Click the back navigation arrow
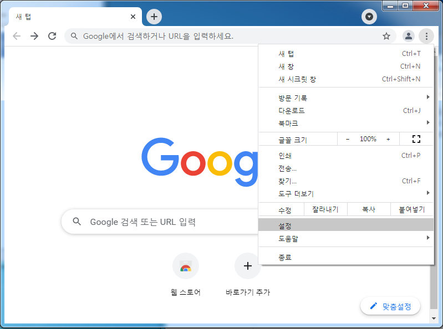443x329 pixels. pyautogui.click(x=17, y=36)
